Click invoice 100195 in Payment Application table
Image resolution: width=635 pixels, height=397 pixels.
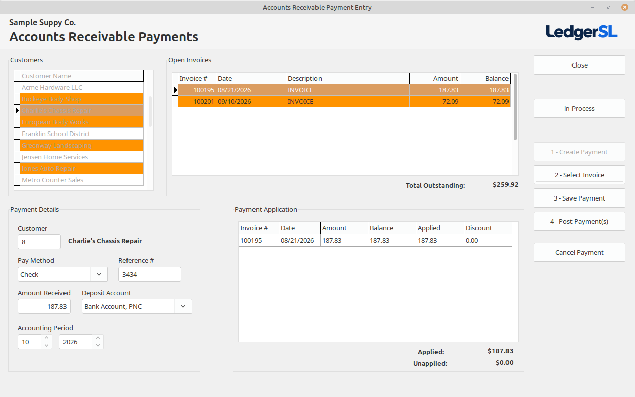click(x=259, y=240)
